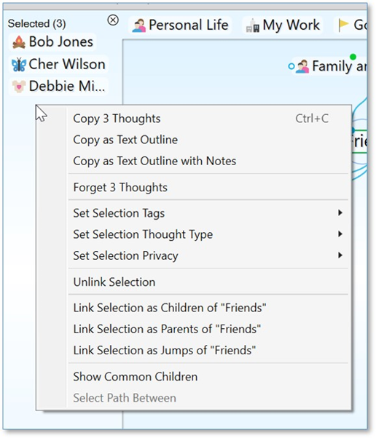Click the campfire icon beside Bob Jones
376x438 pixels.
pyautogui.click(x=19, y=42)
